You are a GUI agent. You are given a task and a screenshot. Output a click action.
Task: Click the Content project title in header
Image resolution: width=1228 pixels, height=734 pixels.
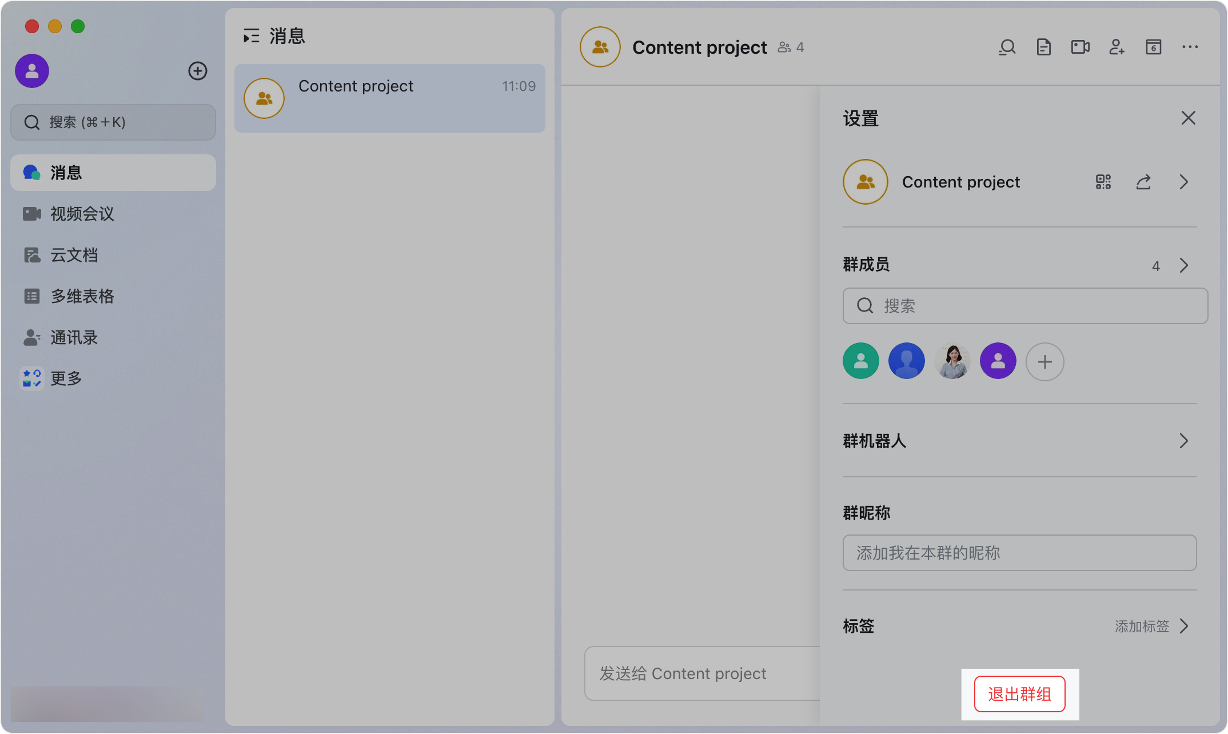tap(700, 47)
